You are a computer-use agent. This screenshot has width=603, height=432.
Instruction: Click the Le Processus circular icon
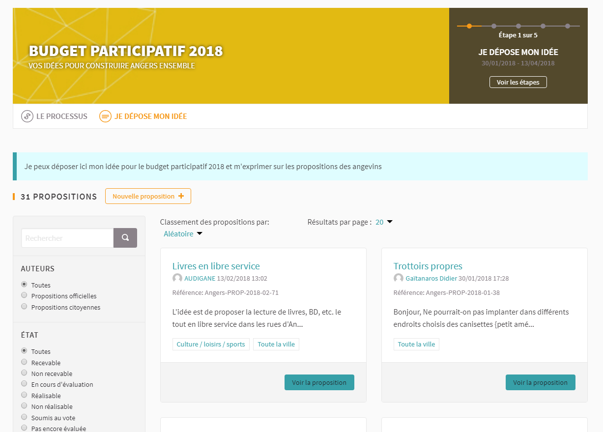pyautogui.click(x=27, y=116)
